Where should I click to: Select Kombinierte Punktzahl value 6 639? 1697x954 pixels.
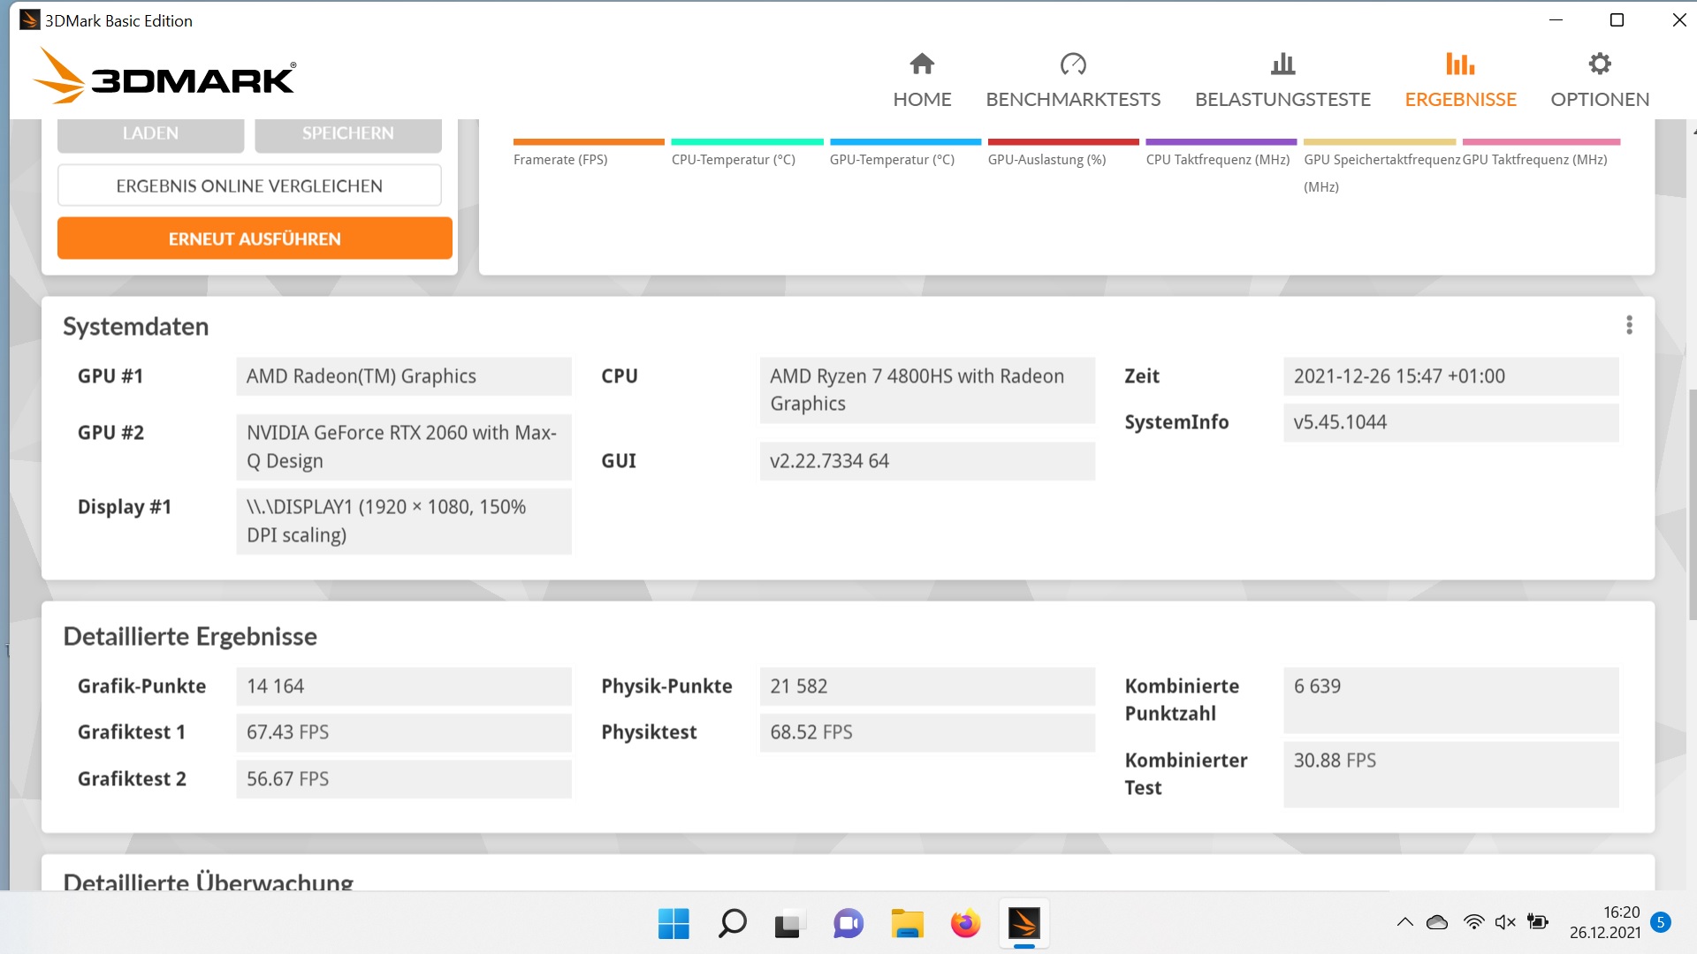pyautogui.click(x=1450, y=700)
